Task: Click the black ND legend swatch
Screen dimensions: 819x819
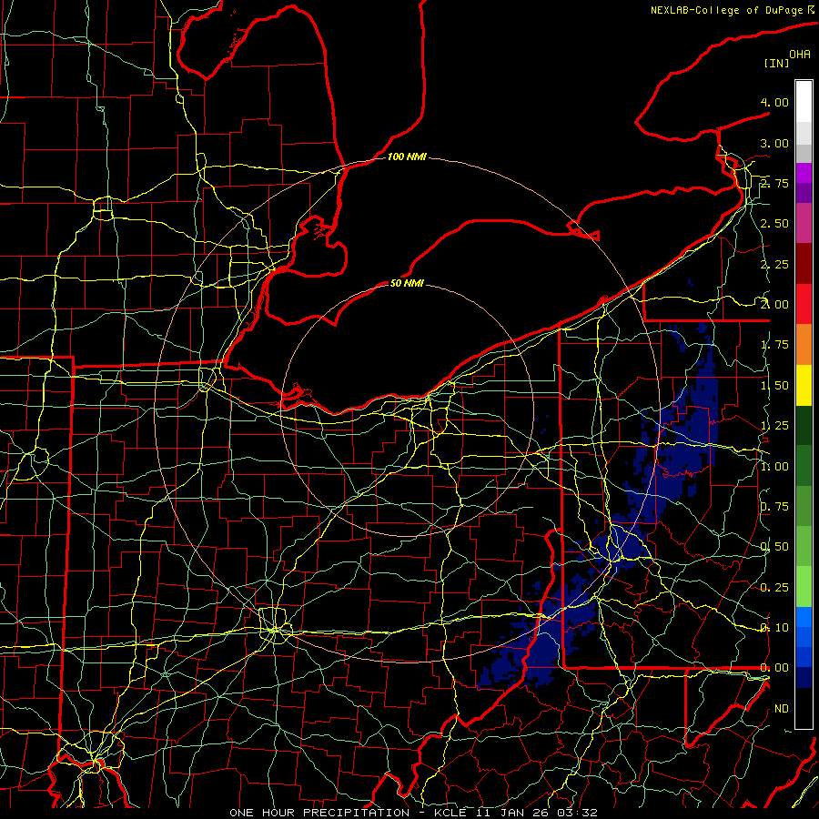Action: 804,708
